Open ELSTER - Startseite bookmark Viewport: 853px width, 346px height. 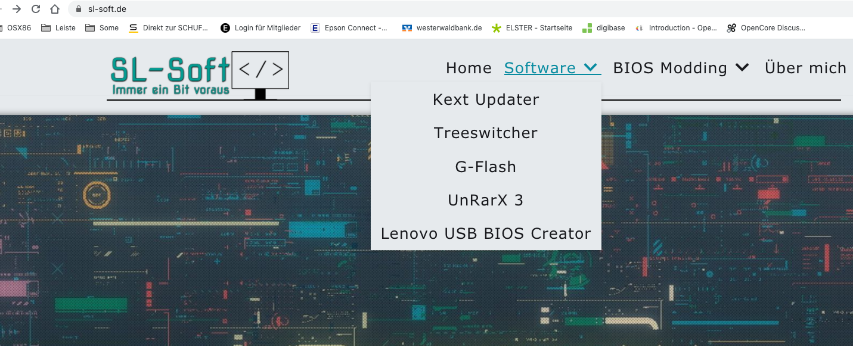tap(532, 27)
